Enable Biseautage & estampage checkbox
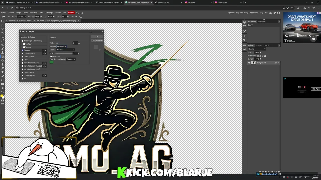This screenshot has width=321, height=180. pos(22,41)
